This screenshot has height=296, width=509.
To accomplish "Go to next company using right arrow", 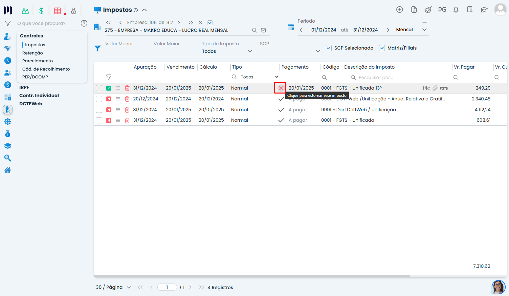I will tap(179, 23).
